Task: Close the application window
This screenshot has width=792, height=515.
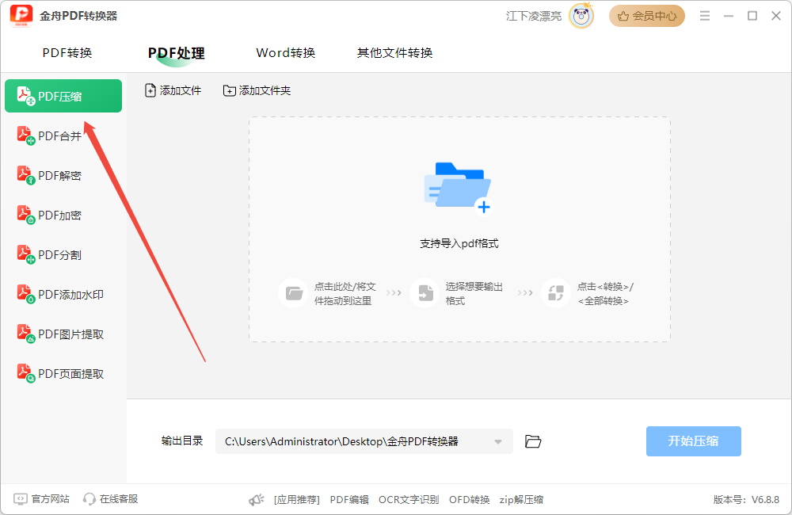Action: tap(776, 16)
